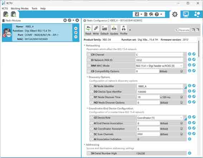Write the ID Network PAN ID setting
The height and width of the screenshot is (158, 203).
(194, 59)
